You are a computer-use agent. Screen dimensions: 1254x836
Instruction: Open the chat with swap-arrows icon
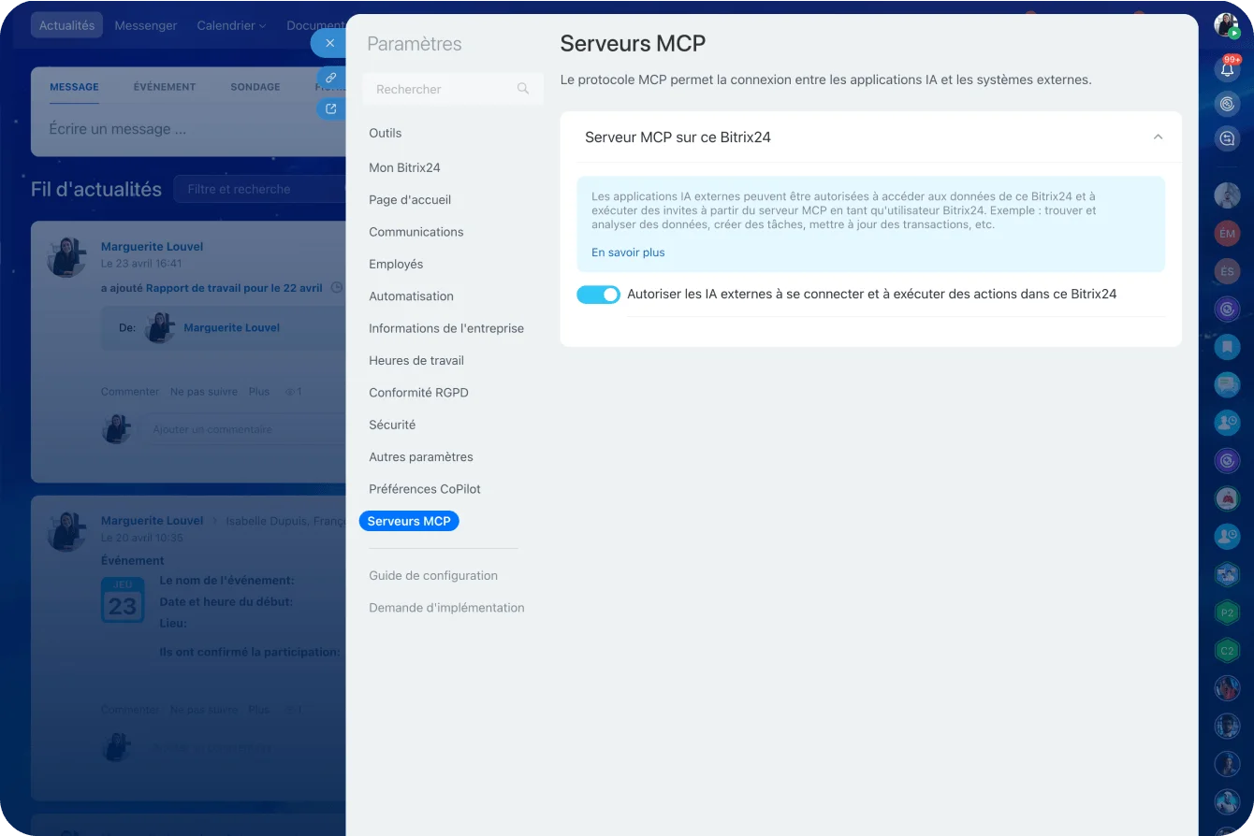(x=1228, y=138)
